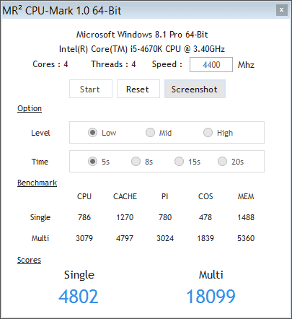Click the Cores : 4 text
The image size is (292, 319).
click(x=50, y=64)
